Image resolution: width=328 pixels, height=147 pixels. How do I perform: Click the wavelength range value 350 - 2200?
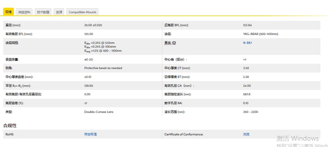coord(250,112)
